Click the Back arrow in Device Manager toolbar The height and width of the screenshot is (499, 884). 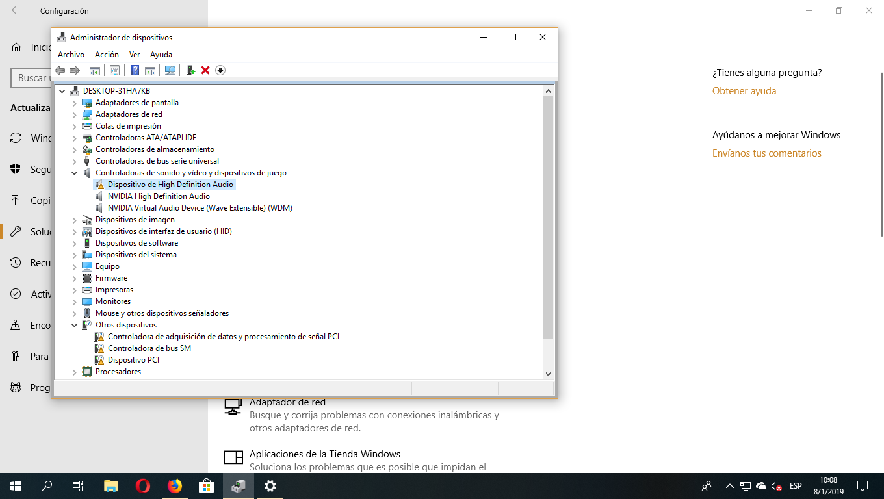60,70
